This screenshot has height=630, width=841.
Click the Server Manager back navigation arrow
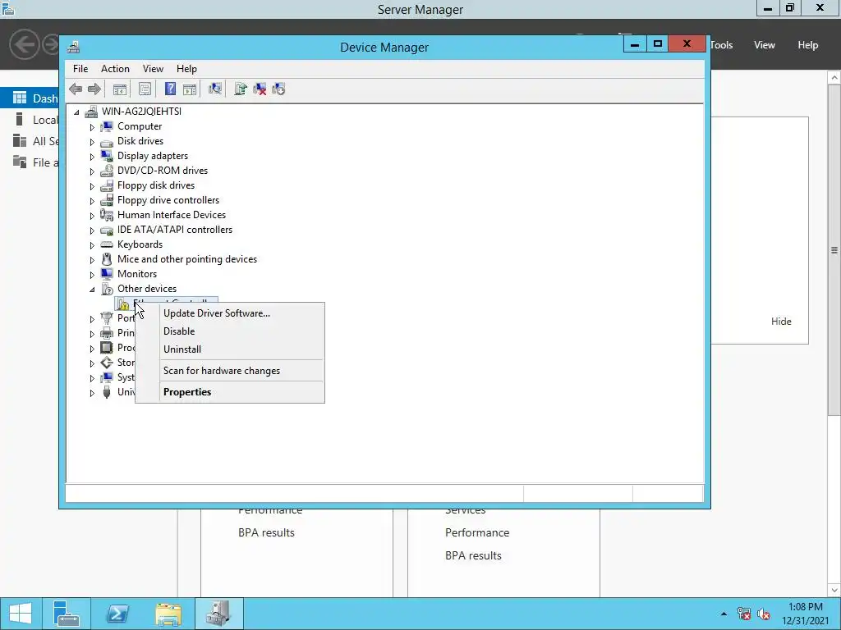point(24,44)
